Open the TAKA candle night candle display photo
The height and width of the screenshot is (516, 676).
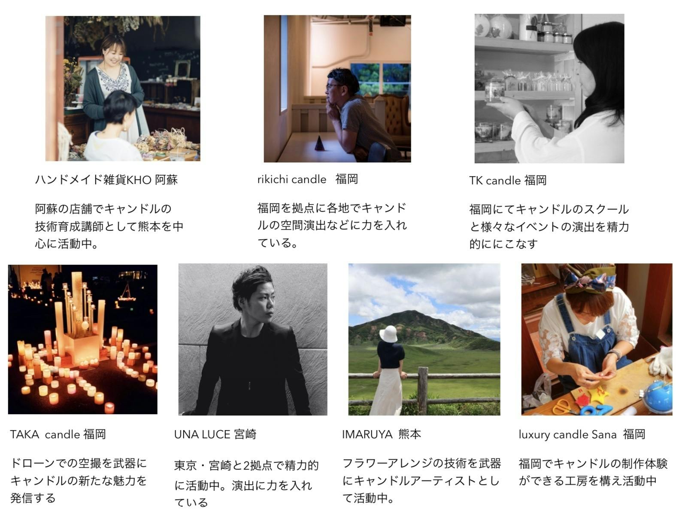pos(83,339)
